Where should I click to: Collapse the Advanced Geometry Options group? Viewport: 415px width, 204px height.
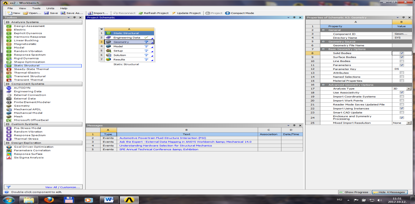point(323,85)
